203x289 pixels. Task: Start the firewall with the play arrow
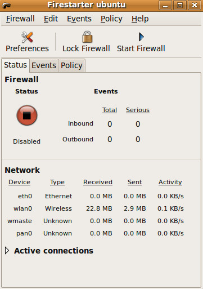pos(141,37)
